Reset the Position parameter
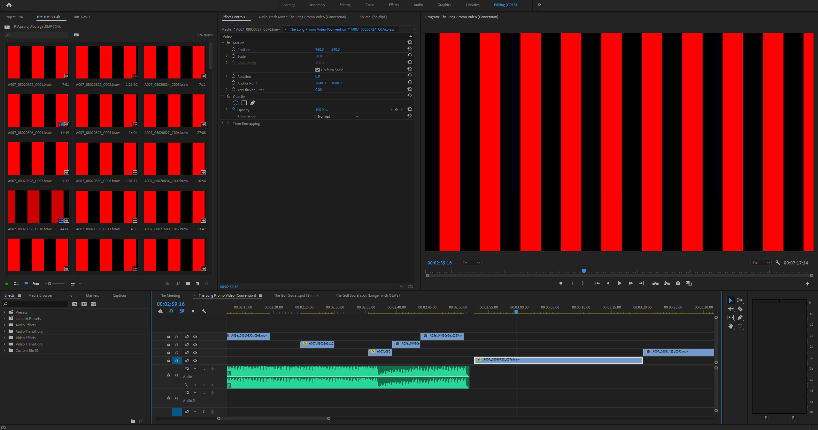This screenshot has width=818, height=430. pos(409,49)
